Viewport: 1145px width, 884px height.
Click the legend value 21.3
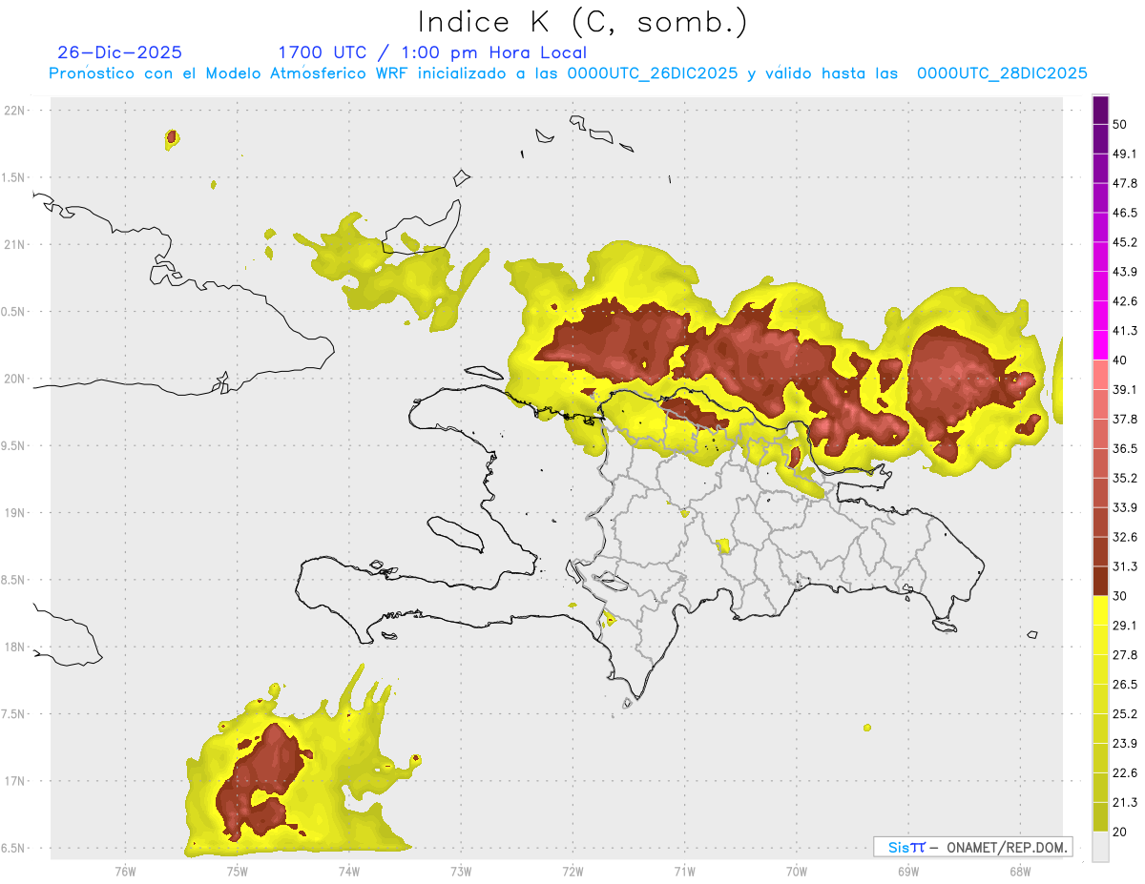(x=1125, y=802)
